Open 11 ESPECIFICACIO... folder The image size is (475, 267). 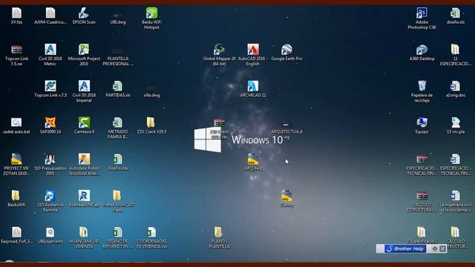pos(455,50)
